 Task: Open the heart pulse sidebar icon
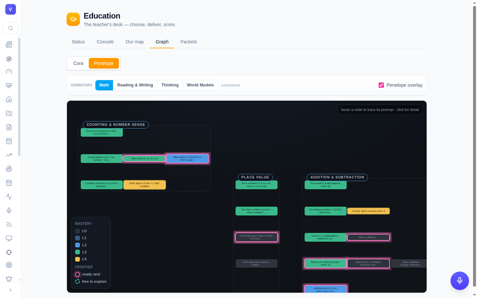9,85
